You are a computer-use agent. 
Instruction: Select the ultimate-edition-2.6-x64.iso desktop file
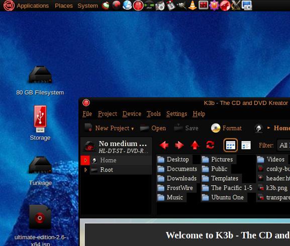pyautogui.click(x=40, y=225)
